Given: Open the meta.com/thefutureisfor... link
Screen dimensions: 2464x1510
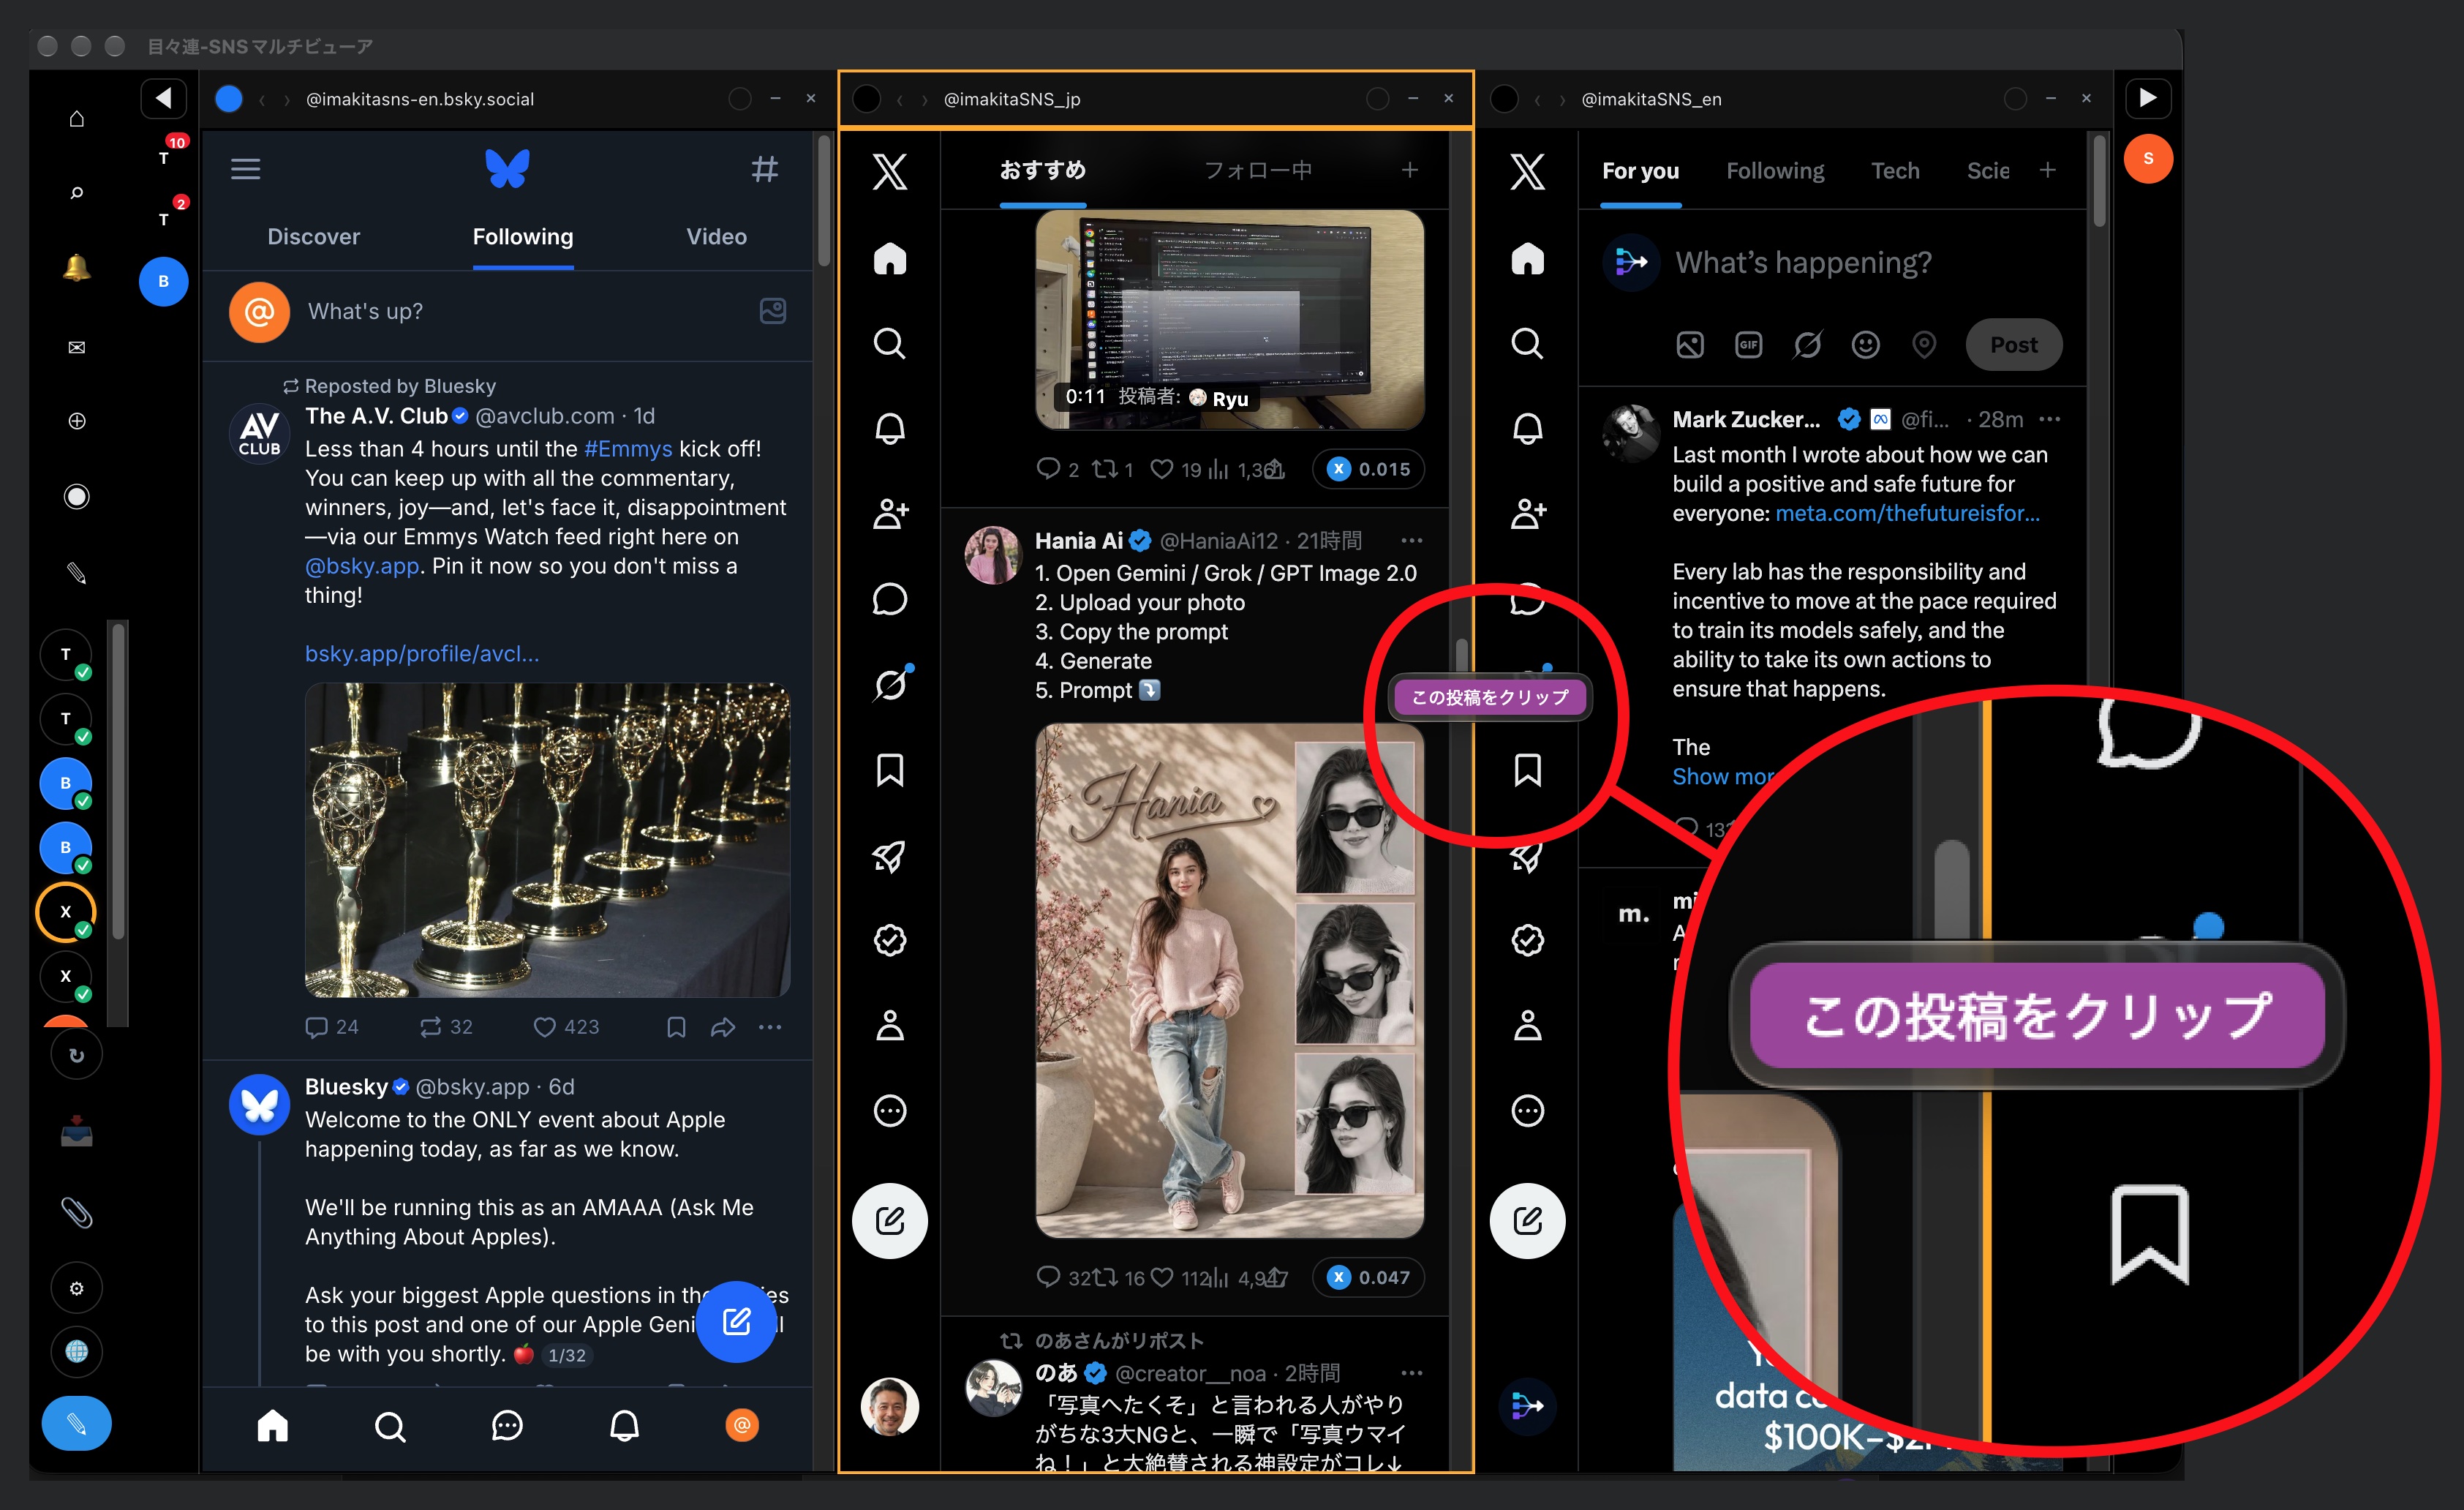Looking at the screenshot, I should point(1907,514).
